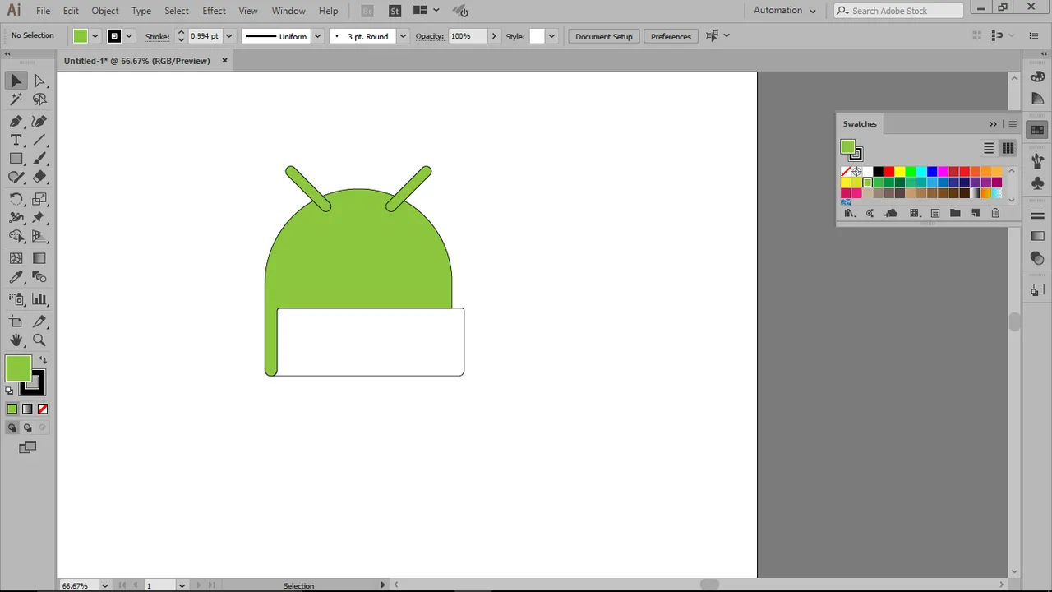Swap fill and stroke colors
Image resolution: width=1052 pixels, height=592 pixels.
43,360
